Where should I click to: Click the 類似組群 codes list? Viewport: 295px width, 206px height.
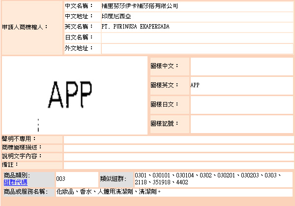[208, 179]
